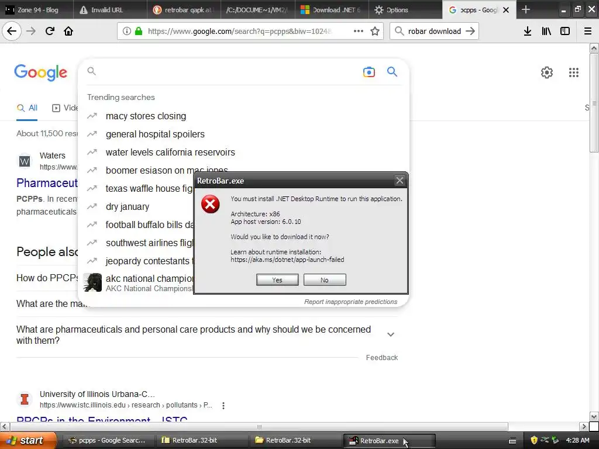Select 'dry january' trending suggestion
The width and height of the screenshot is (599, 449).
tap(136, 206)
